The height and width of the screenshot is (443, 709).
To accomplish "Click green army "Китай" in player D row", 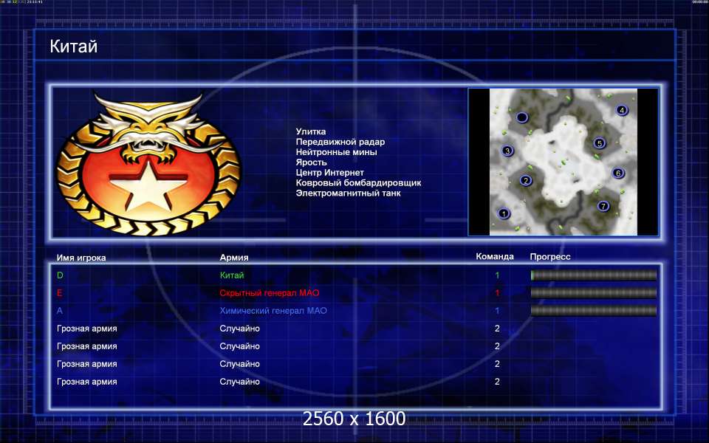I will 231,275.
